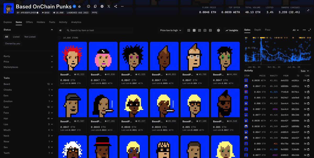The height and width of the screenshot is (158, 314).
Task: Open the collection X (Twitter) profile icon
Action: coord(109,6)
